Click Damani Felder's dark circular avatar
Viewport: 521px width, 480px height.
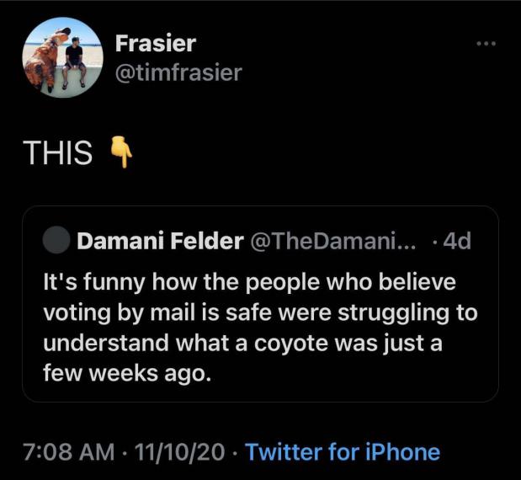(56, 241)
